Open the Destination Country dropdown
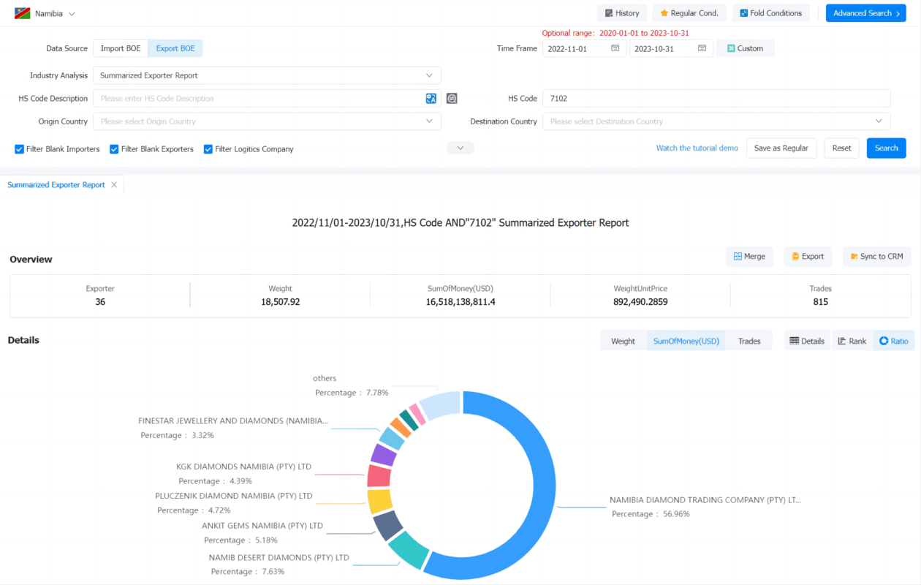The height and width of the screenshot is (585, 921). pyautogui.click(x=716, y=121)
